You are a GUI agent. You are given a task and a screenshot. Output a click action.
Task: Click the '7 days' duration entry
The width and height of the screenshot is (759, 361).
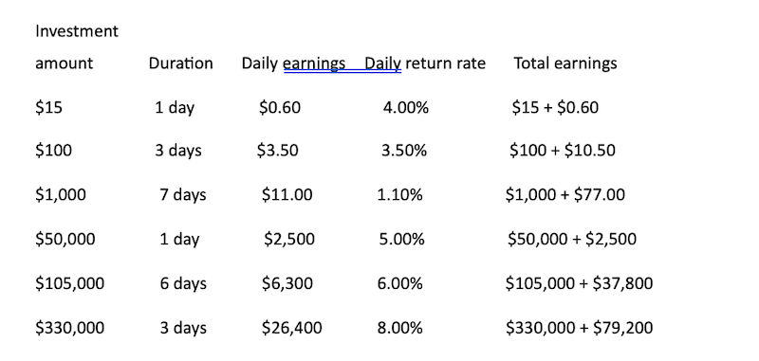183,195
